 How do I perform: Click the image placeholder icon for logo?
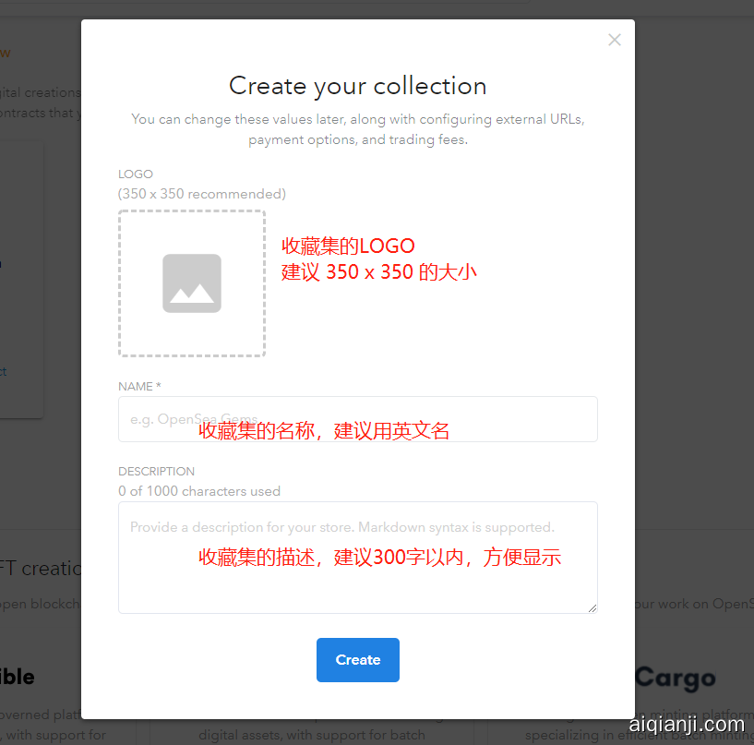coord(192,283)
